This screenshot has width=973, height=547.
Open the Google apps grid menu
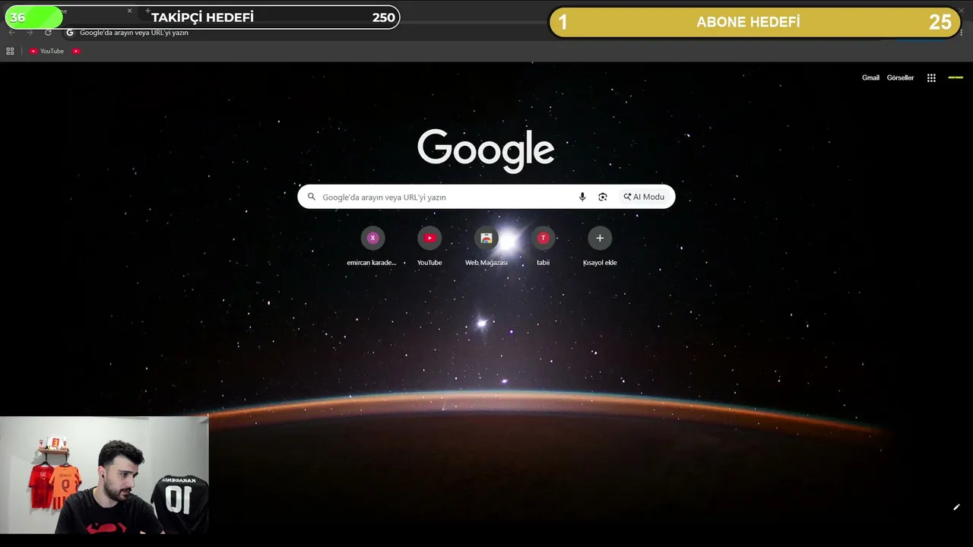click(931, 77)
